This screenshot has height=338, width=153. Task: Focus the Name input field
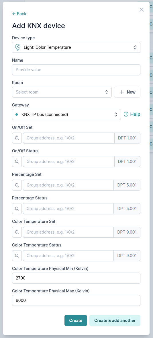click(76, 70)
